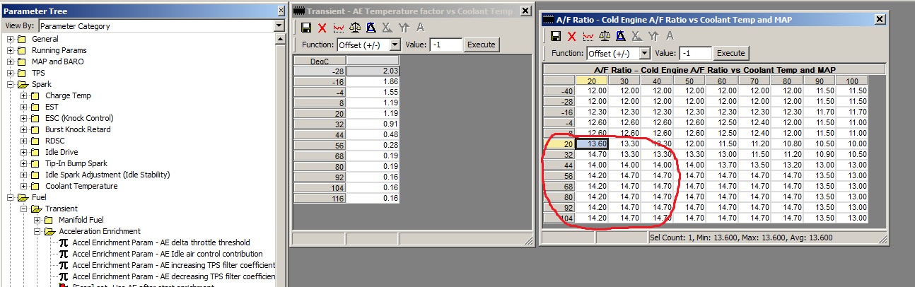Expand the ESC (Knock Control) node
915x287 pixels.
coord(24,118)
